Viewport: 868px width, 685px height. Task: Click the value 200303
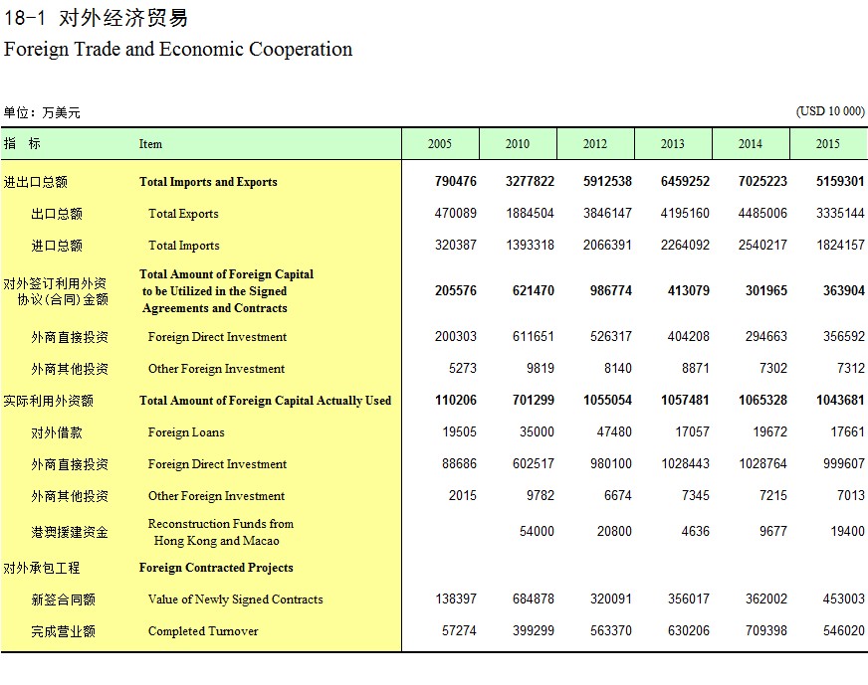click(456, 337)
